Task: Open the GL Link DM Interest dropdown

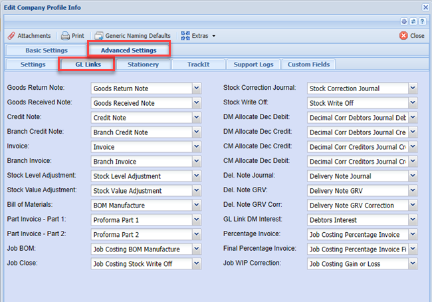Action: pos(413,220)
